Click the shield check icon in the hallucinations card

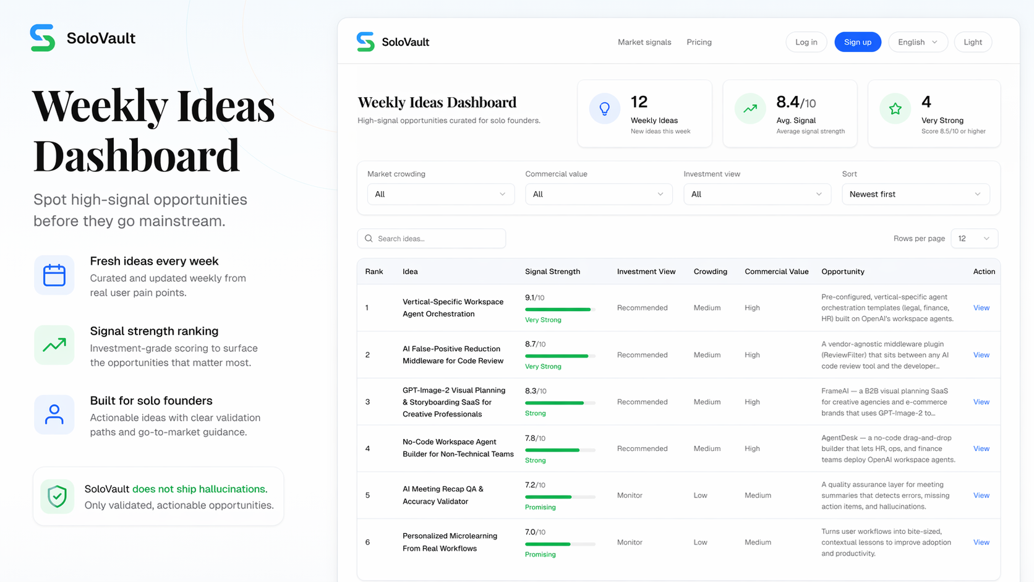[57, 496]
